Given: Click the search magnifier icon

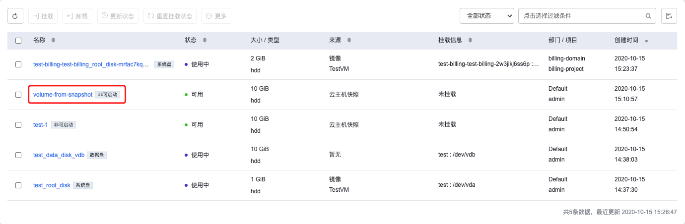Looking at the screenshot, I should click(648, 16).
